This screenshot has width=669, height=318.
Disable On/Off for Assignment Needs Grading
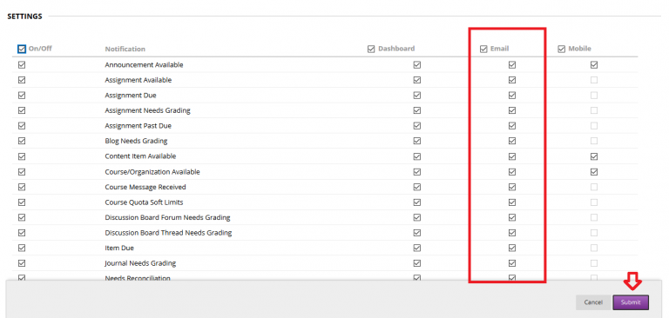(x=22, y=110)
